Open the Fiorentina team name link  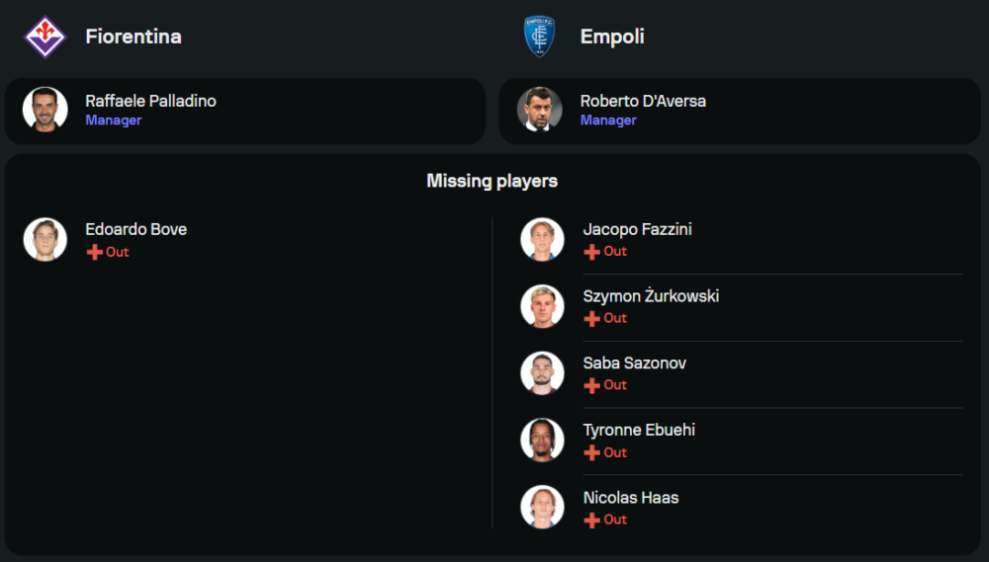[134, 37]
